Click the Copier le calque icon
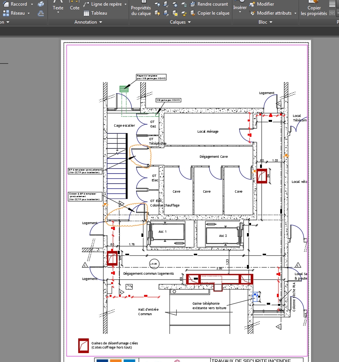This screenshot has width=339, height=362. [193, 13]
